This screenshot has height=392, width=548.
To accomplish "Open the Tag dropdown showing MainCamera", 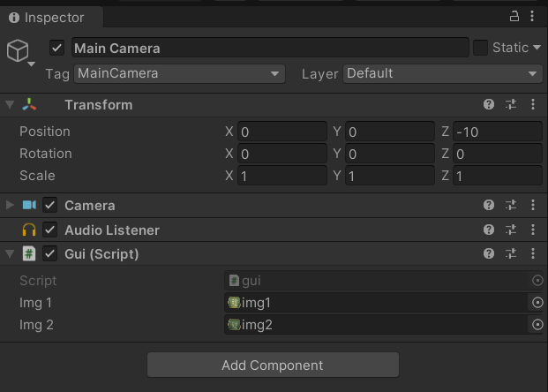I will [x=178, y=73].
